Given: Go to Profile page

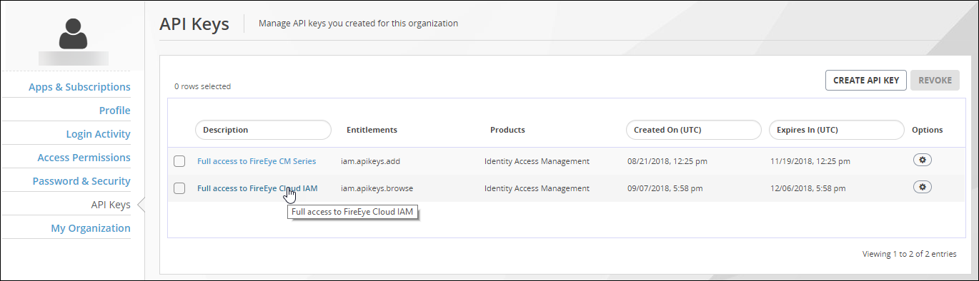Looking at the screenshot, I should [114, 111].
